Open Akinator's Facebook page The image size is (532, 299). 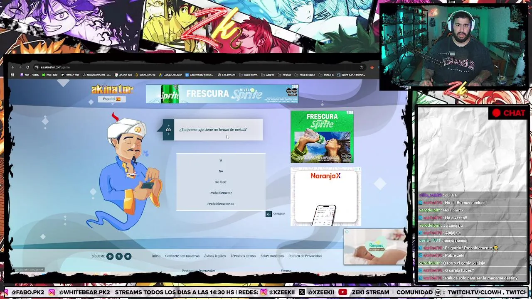point(110,256)
